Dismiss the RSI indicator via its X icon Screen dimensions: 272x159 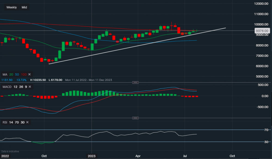27,122
